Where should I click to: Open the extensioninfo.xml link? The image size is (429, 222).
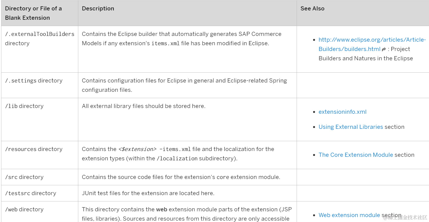click(342, 112)
